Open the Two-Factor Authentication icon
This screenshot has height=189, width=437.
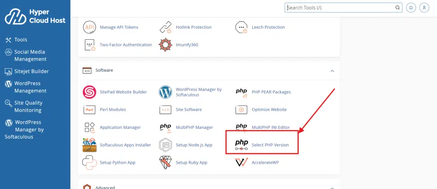90,45
